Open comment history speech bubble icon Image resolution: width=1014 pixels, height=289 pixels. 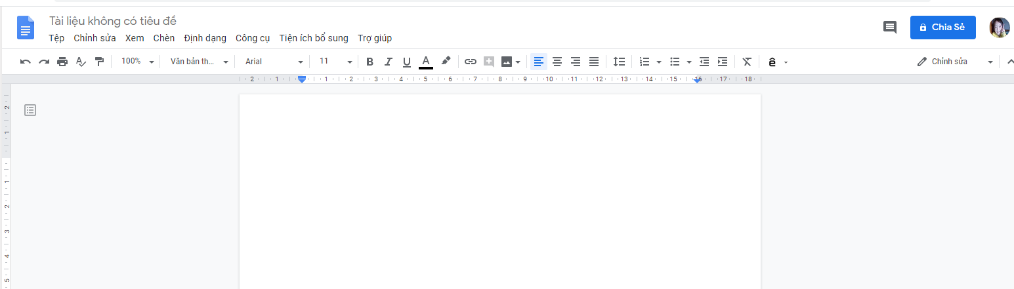click(890, 28)
